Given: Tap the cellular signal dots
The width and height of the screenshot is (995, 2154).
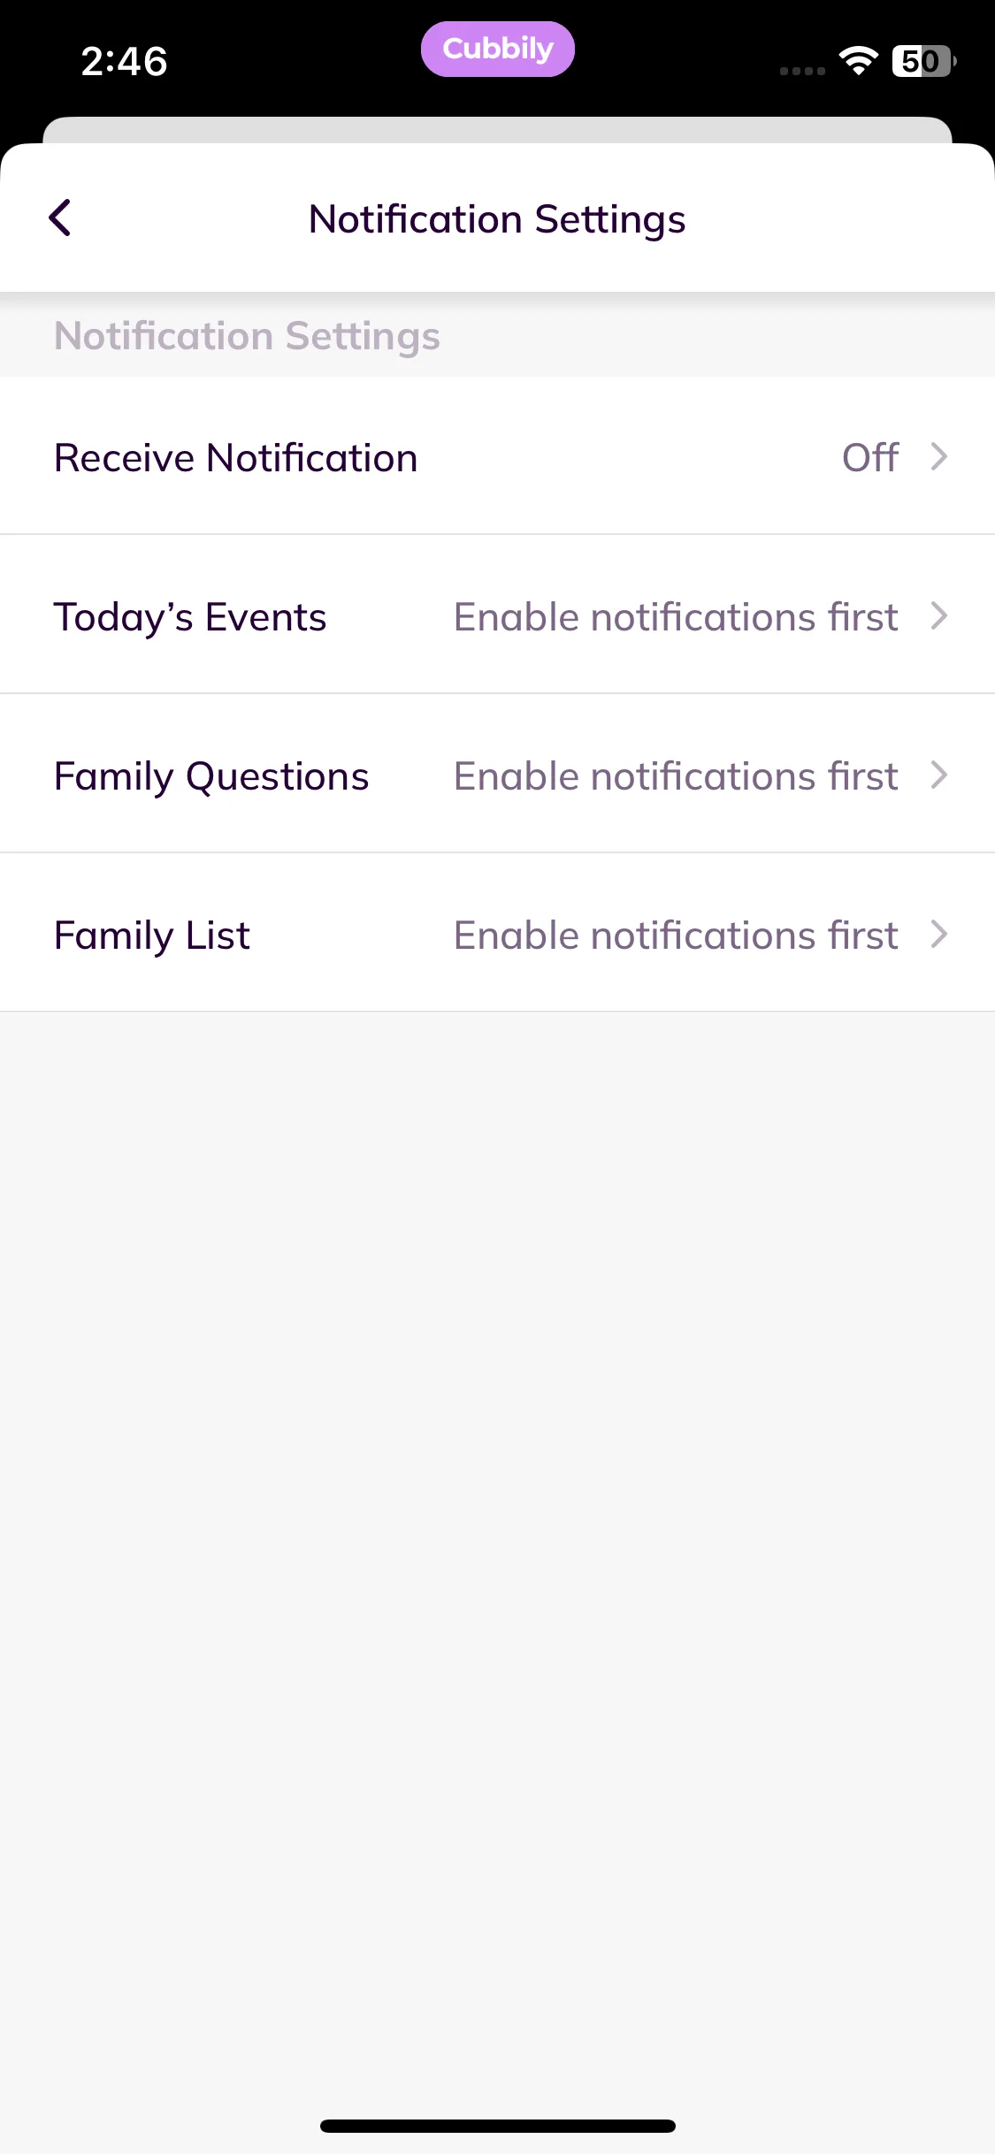Looking at the screenshot, I should tap(802, 71).
